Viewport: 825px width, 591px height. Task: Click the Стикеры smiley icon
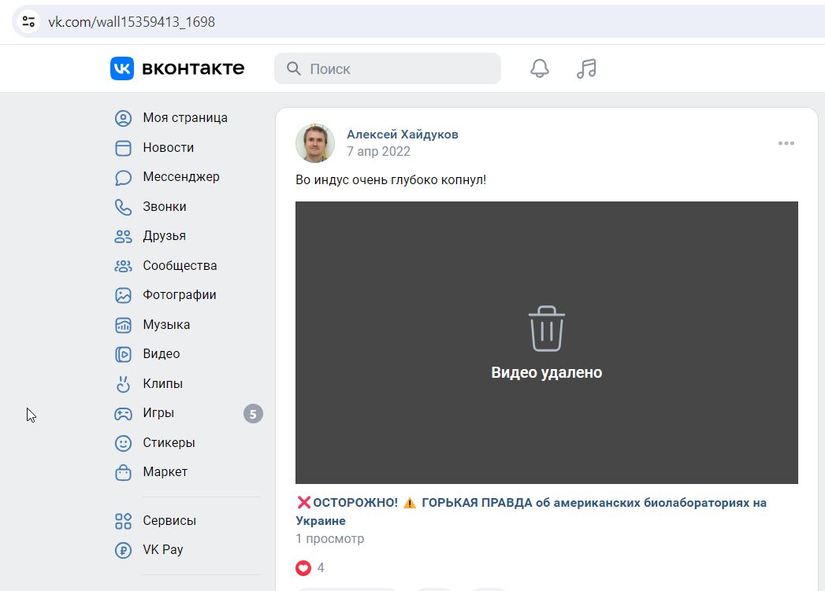tap(123, 443)
